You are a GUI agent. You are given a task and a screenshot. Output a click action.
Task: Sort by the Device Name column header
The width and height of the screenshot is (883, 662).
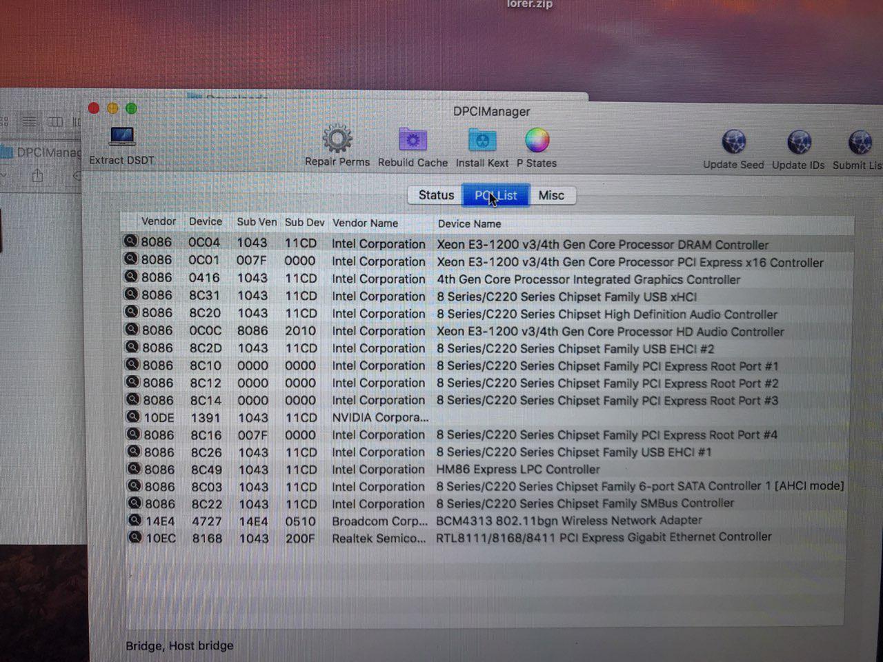[469, 223]
